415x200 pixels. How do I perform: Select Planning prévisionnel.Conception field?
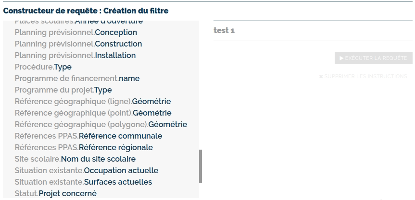pos(76,33)
